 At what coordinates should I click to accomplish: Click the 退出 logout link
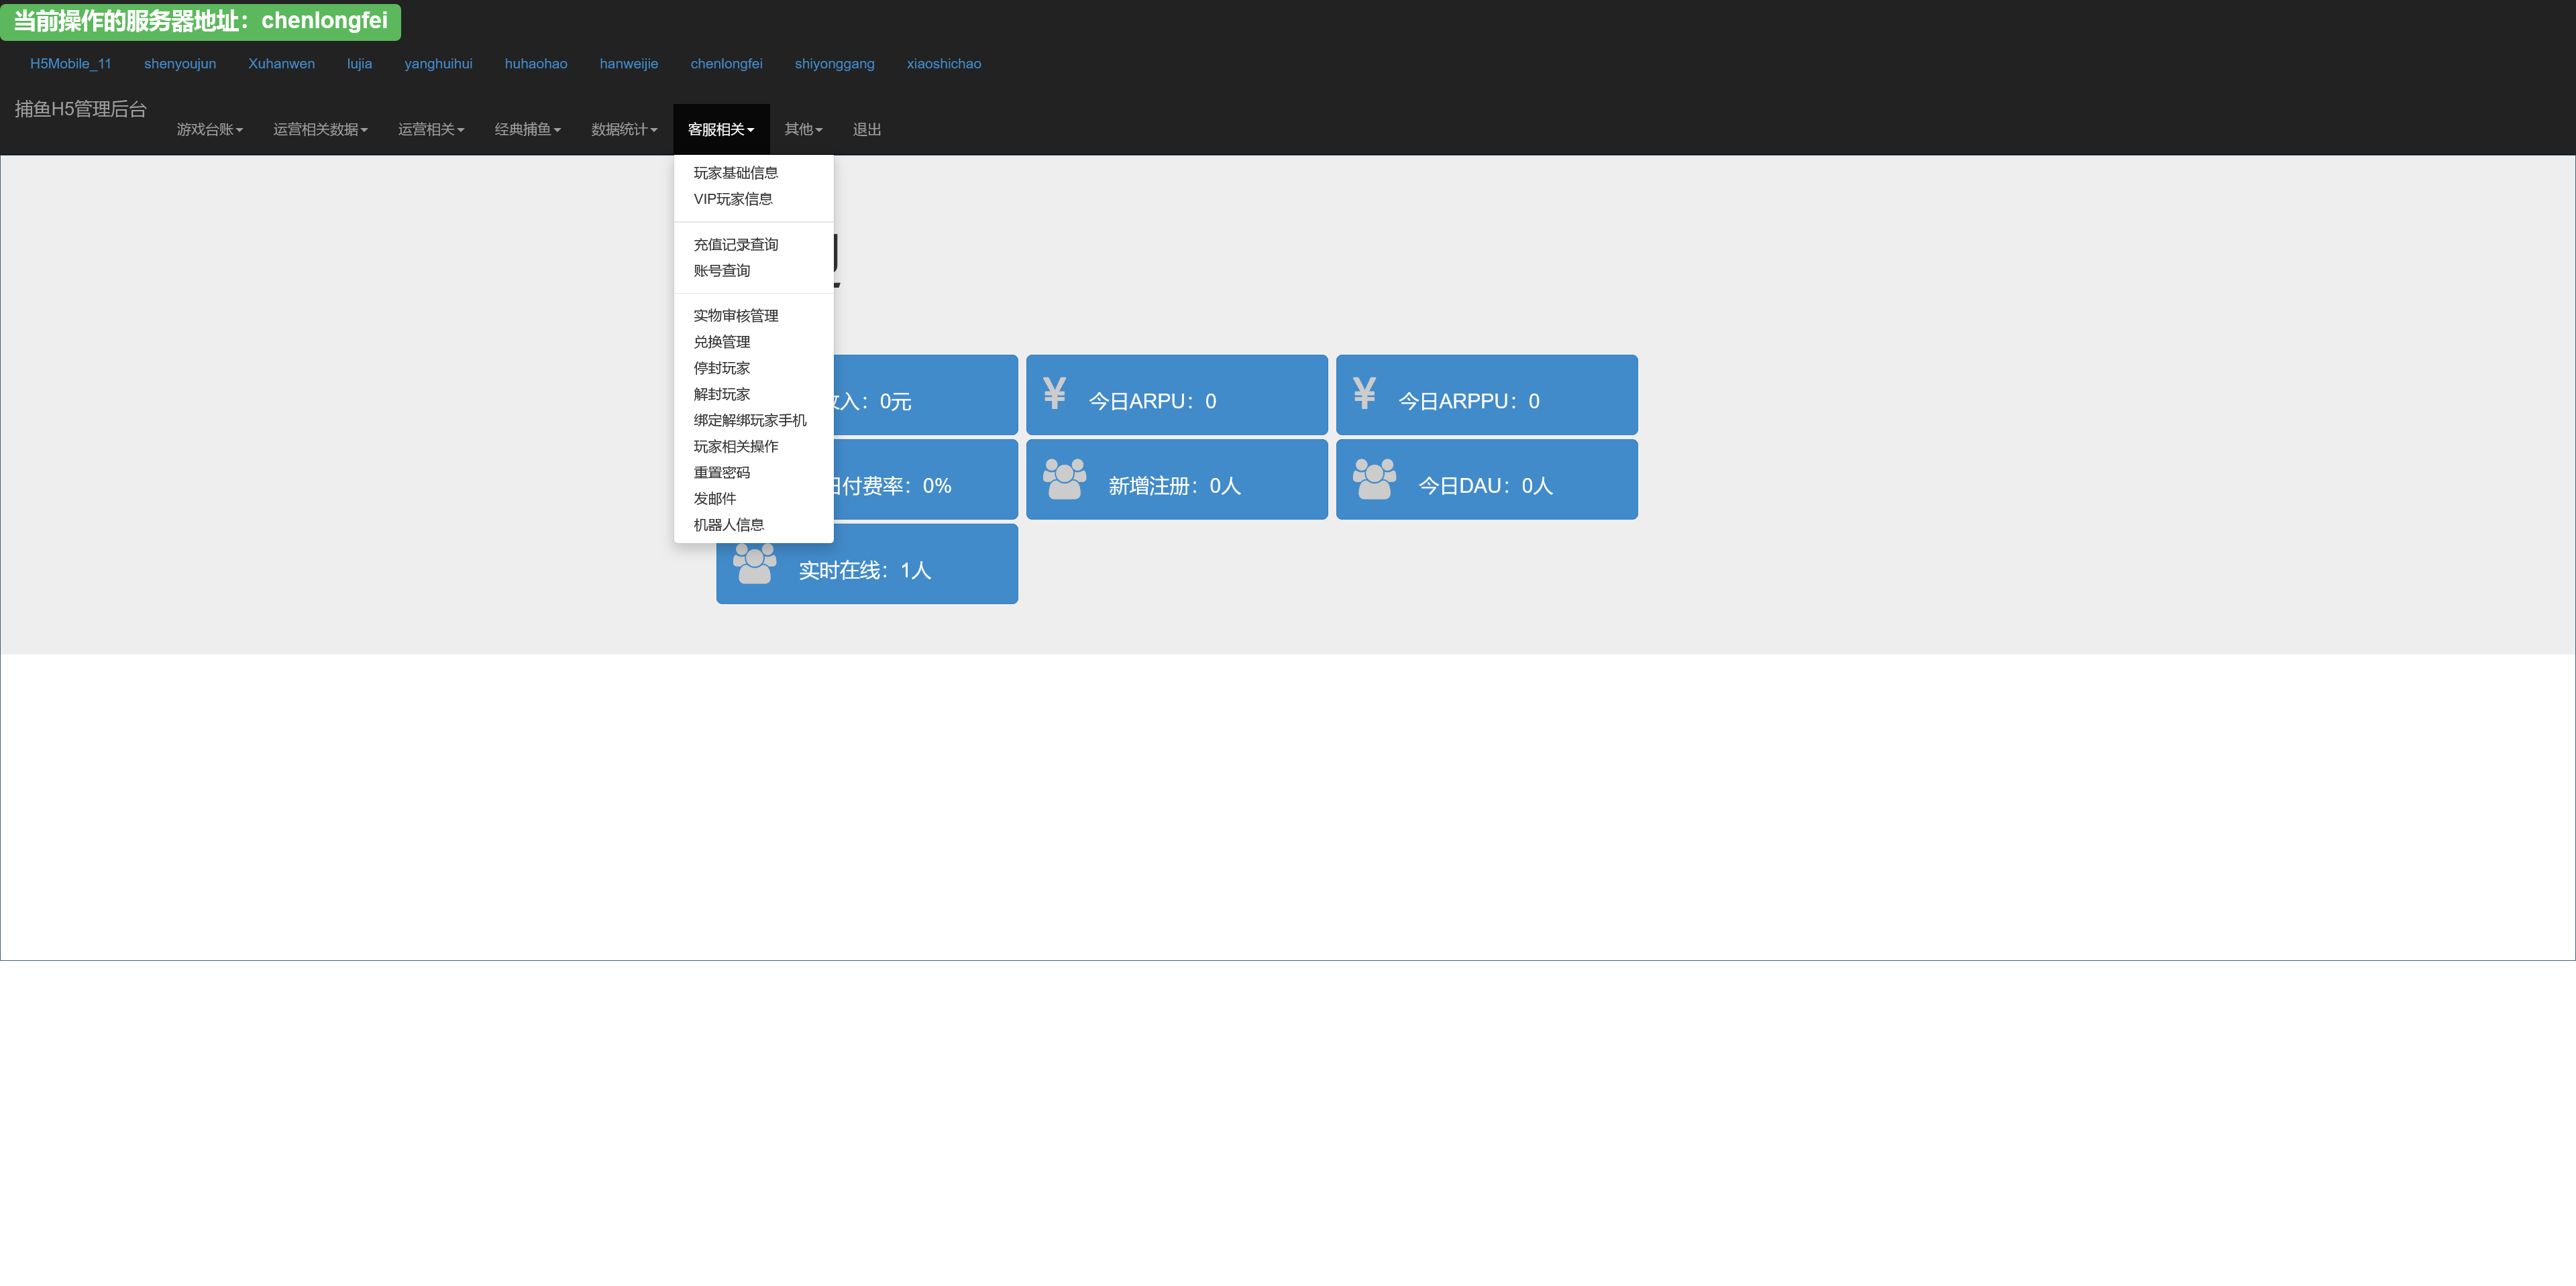[866, 130]
